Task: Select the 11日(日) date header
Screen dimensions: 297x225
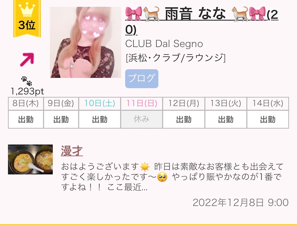Action: pyautogui.click(x=142, y=104)
